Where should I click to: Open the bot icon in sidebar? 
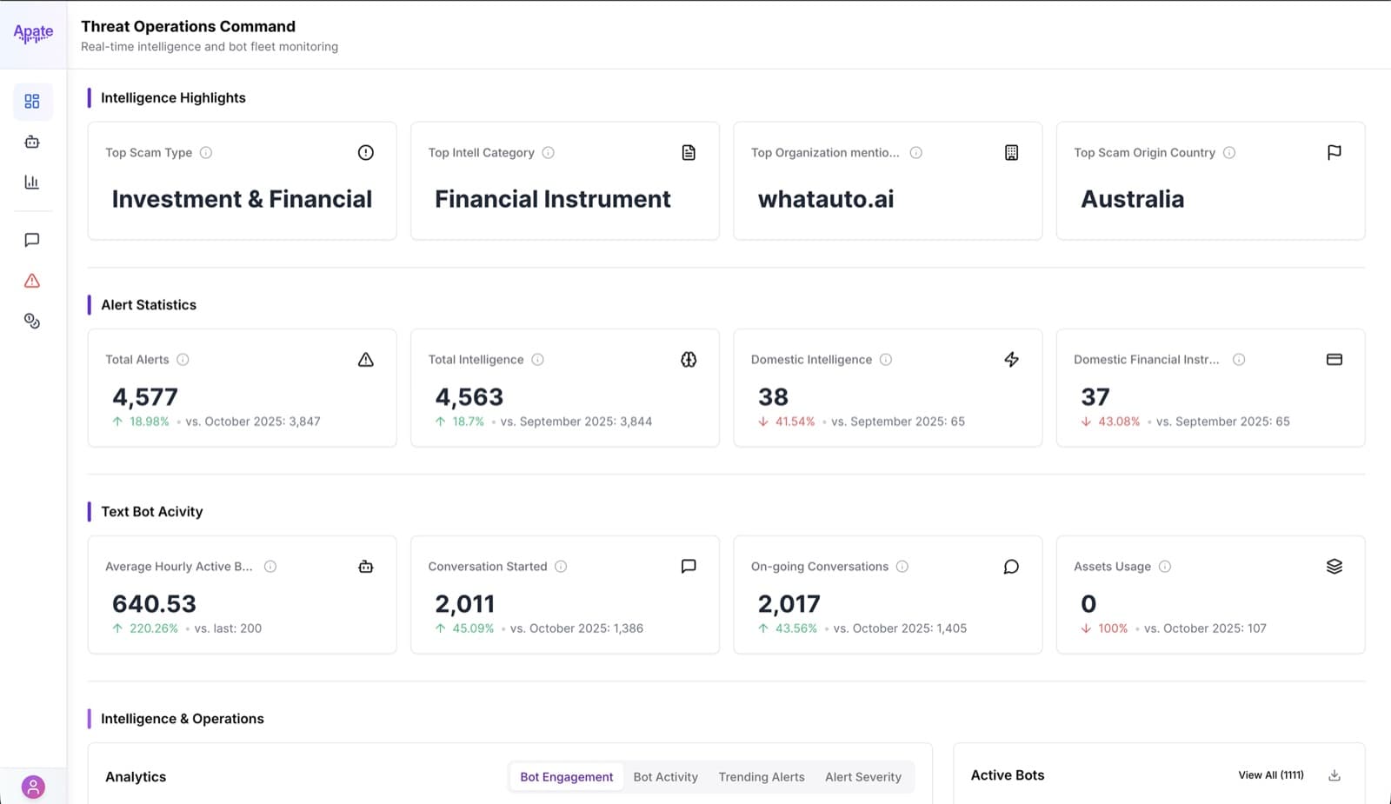pyautogui.click(x=32, y=142)
